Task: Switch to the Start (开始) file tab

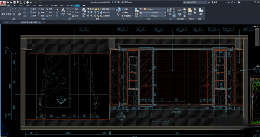Action: pos(6,22)
